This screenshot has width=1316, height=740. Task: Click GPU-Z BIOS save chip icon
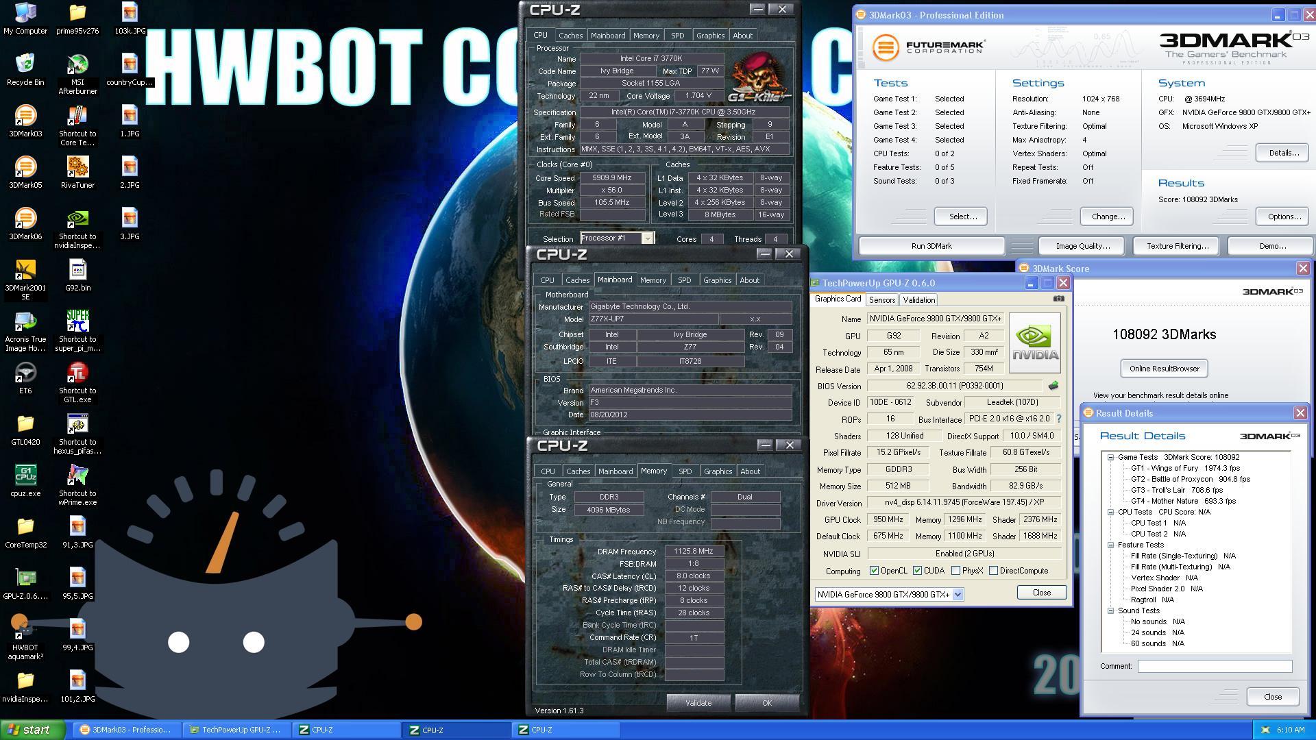(x=1053, y=386)
